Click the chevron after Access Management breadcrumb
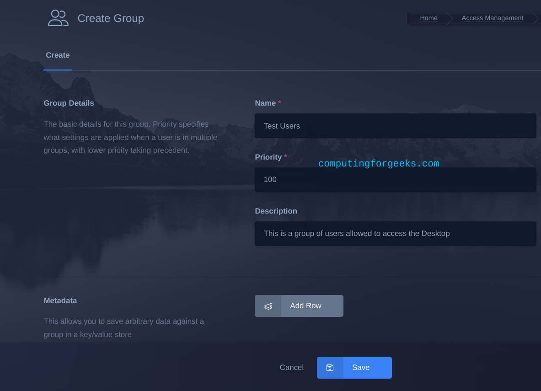The width and height of the screenshot is (541, 391). [536, 18]
